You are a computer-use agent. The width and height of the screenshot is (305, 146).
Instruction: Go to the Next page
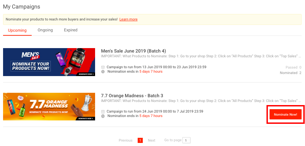(151, 140)
